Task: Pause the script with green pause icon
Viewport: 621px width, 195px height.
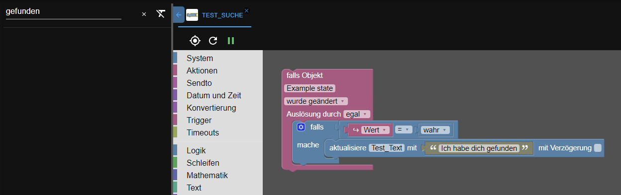Action: (231, 41)
